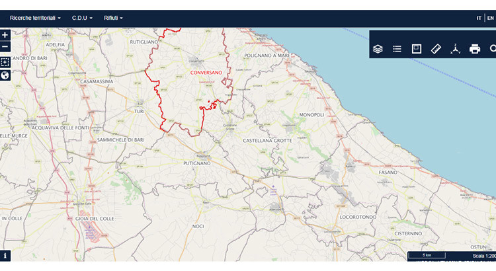Print the current map view
This screenshot has width=496, height=271.
point(474,49)
